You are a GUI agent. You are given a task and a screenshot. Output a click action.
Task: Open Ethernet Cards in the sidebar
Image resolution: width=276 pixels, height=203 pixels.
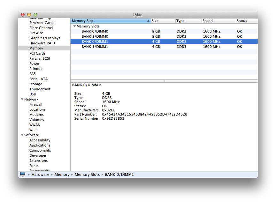[42, 23]
